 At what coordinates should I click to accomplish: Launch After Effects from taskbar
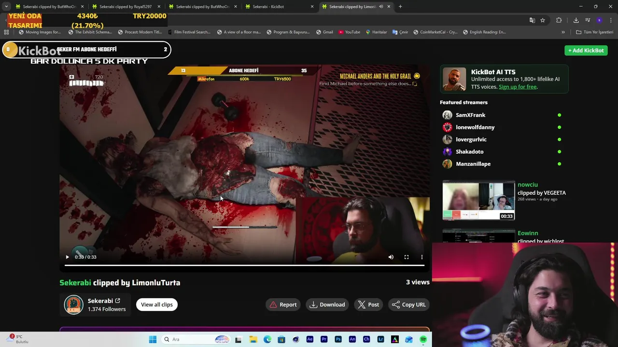point(310,339)
